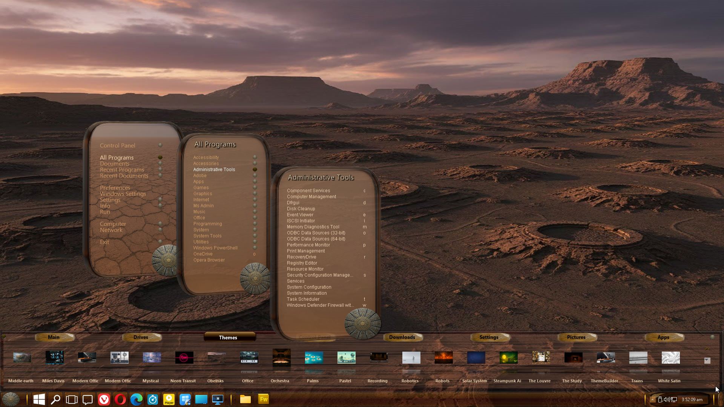Switch to the Pictures dock tab
The width and height of the screenshot is (724, 407).
click(x=576, y=337)
